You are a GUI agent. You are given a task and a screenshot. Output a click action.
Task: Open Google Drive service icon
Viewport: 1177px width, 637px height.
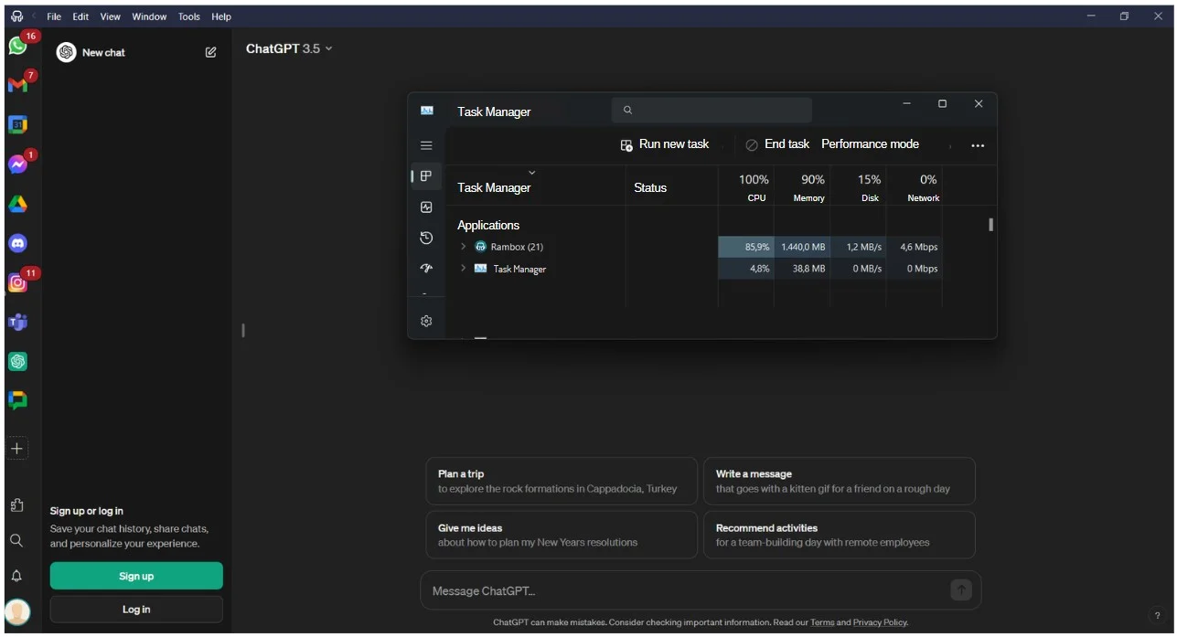pos(17,204)
